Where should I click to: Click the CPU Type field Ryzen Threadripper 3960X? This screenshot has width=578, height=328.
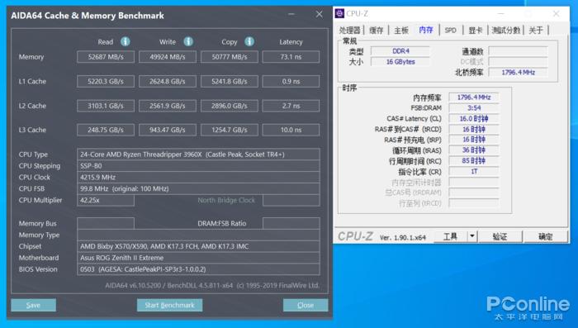(x=198, y=154)
